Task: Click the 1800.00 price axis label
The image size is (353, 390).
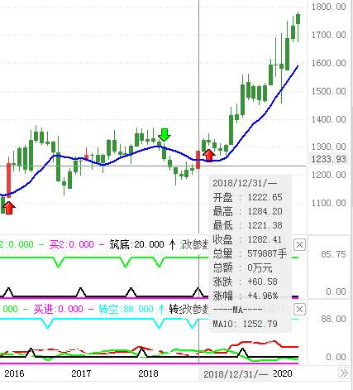Action: [x=329, y=7]
